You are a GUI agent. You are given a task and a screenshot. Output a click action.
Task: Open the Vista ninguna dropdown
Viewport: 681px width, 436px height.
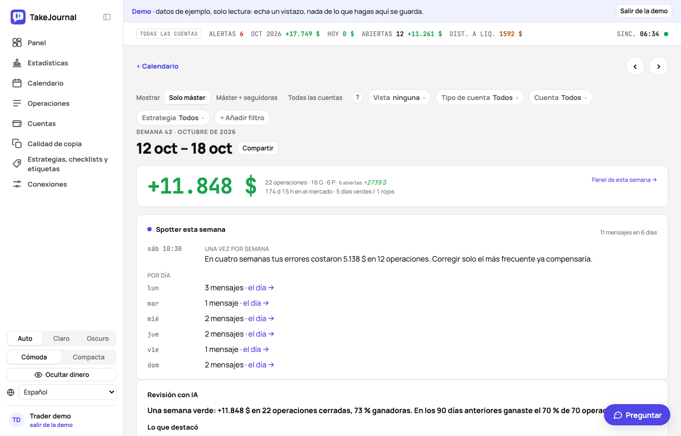tap(399, 97)
